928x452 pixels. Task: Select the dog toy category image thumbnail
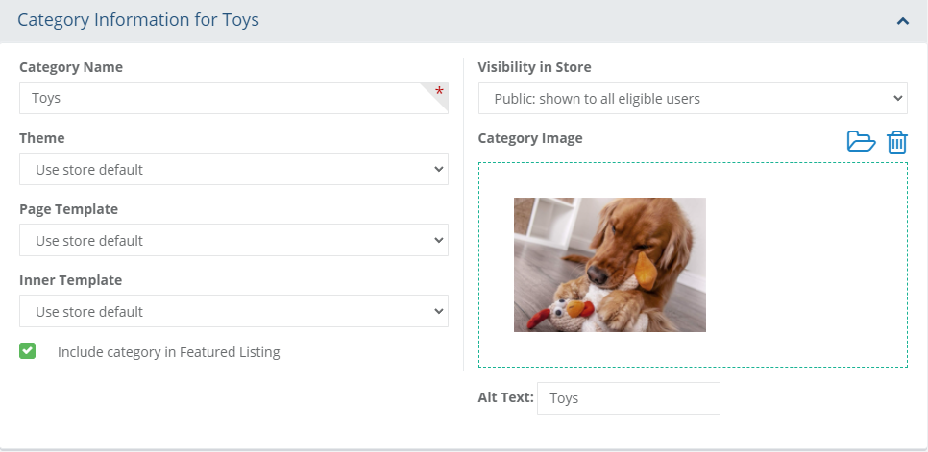pos(609,265)
